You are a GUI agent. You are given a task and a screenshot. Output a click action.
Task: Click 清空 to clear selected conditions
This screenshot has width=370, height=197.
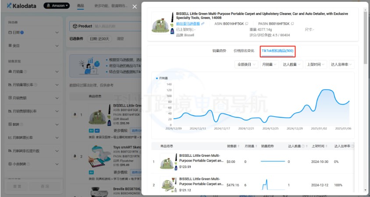(x=120, y=39)
